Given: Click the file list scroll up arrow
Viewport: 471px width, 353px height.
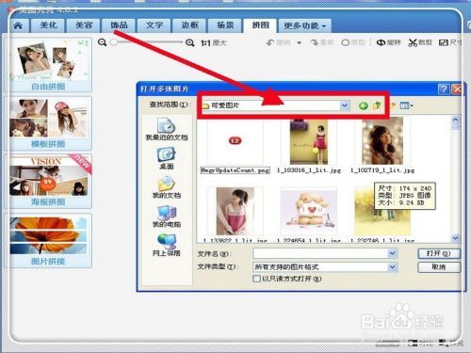Looking at the screenshot, I should [x=455, y=120].
